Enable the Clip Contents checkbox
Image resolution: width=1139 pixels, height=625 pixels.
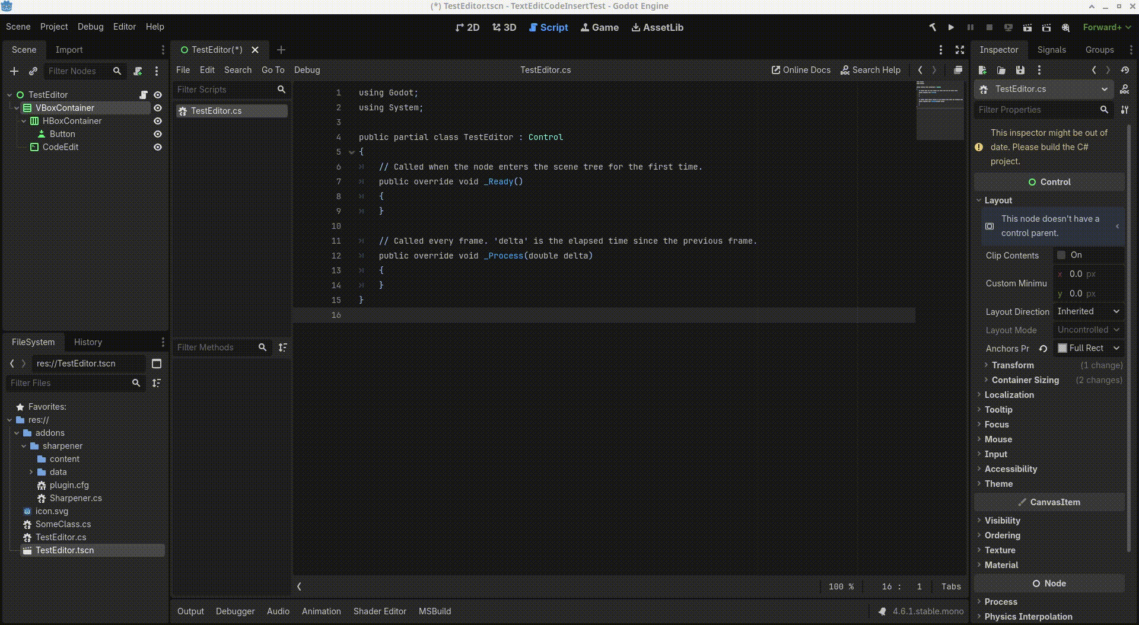pos(1062,255)
